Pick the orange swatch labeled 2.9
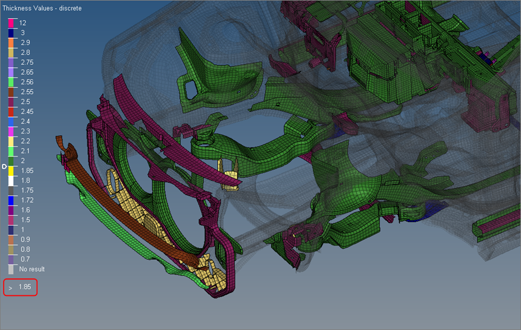The height and width of the screenshot is (330, 521). click(11, 42)
